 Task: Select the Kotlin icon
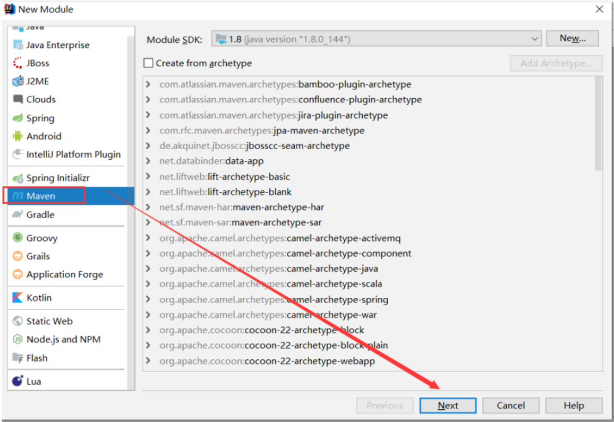tap(18, 297)
